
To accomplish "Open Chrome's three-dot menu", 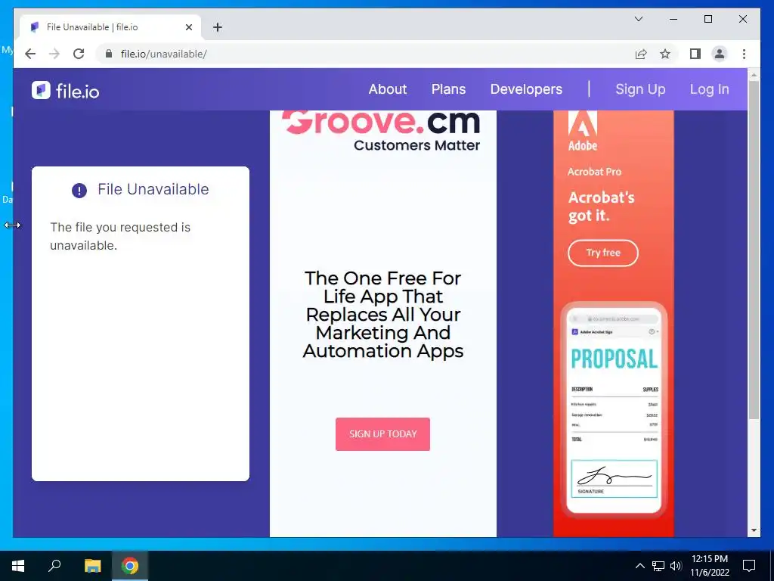I will coord(744,54).
